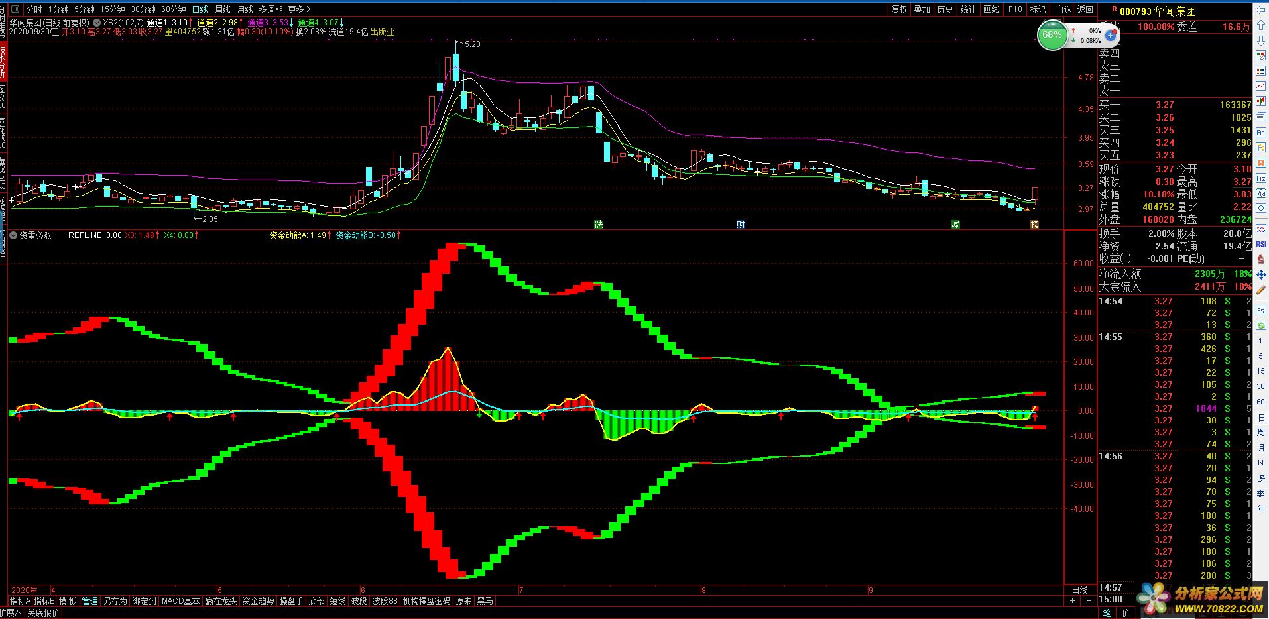1269x619 pixels.
Task: Open the F10 company info icon
Action: pyautogui.click(x=1260, y=132)
